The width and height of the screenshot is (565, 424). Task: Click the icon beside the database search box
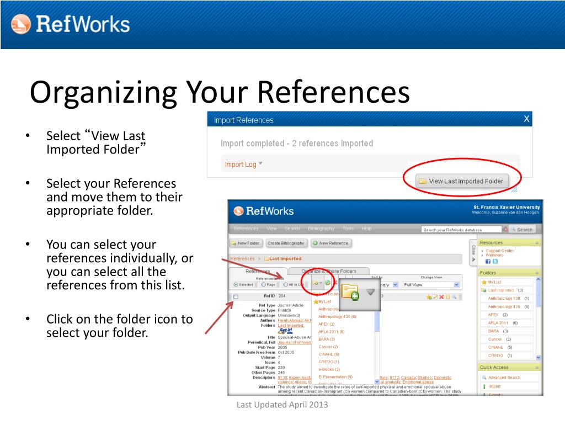[505, 229]
